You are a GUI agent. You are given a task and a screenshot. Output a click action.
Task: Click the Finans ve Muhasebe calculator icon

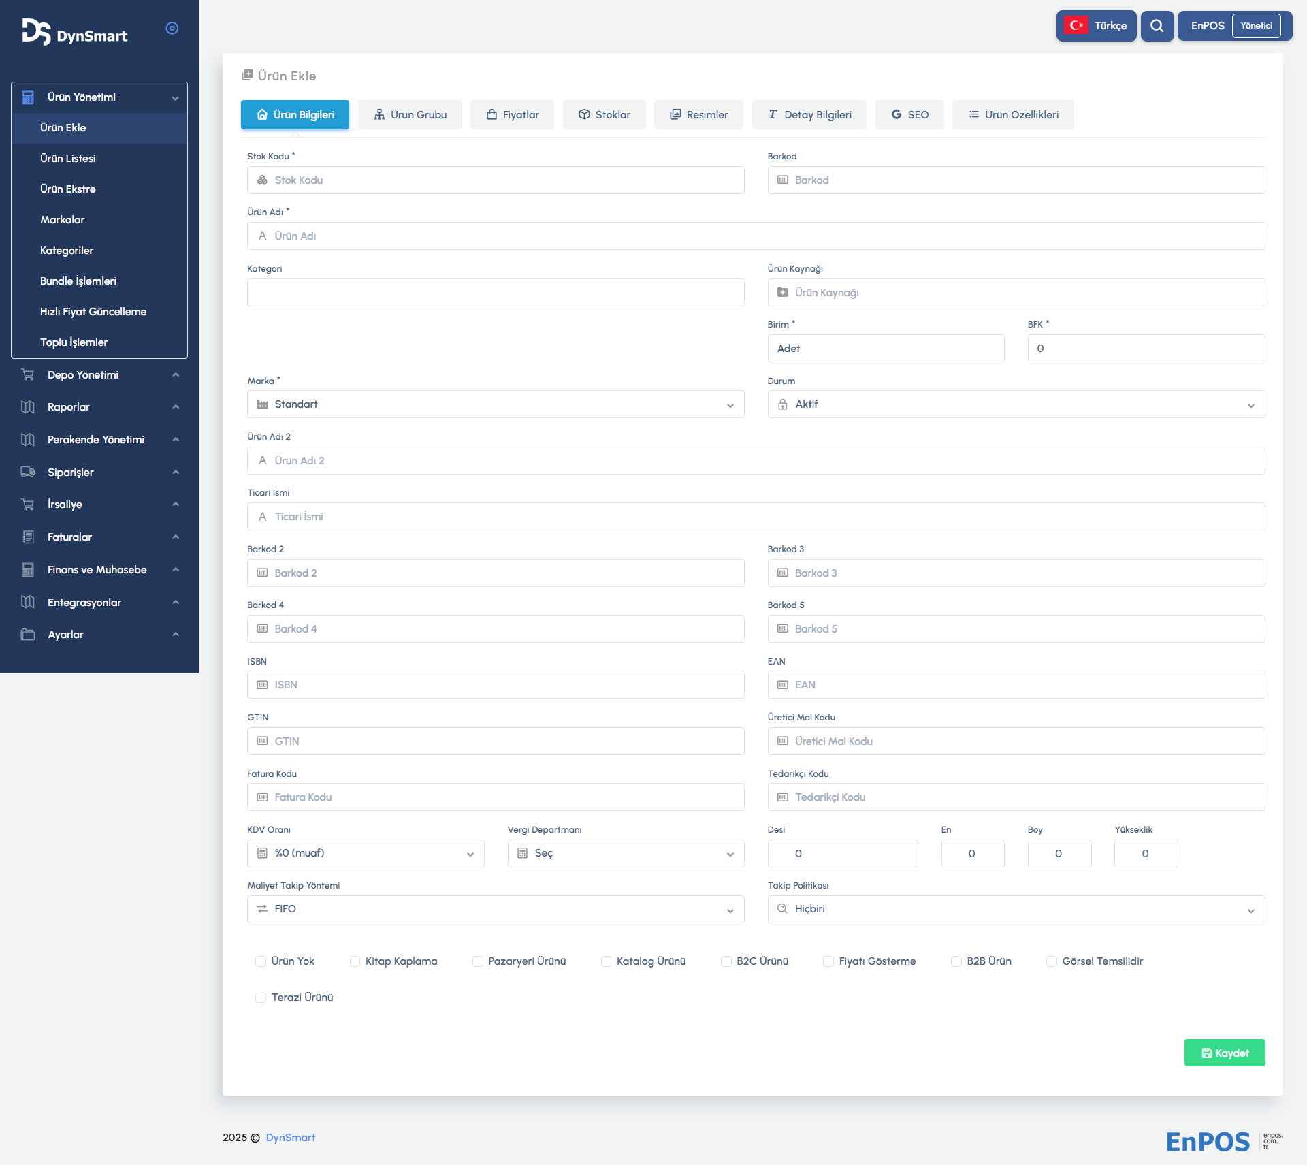click(28, 570)
